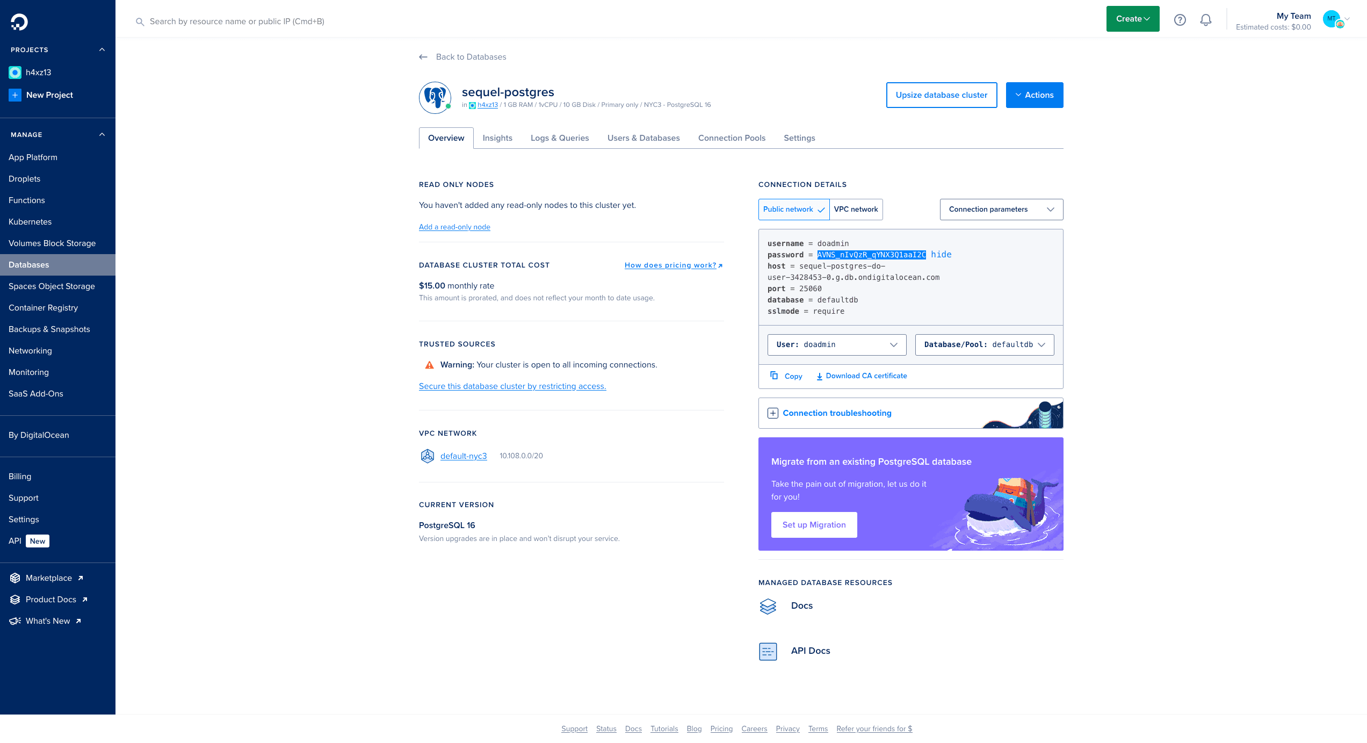1367x743 pixels.
Task: Click the Status footer link
Action: (606, 729)
